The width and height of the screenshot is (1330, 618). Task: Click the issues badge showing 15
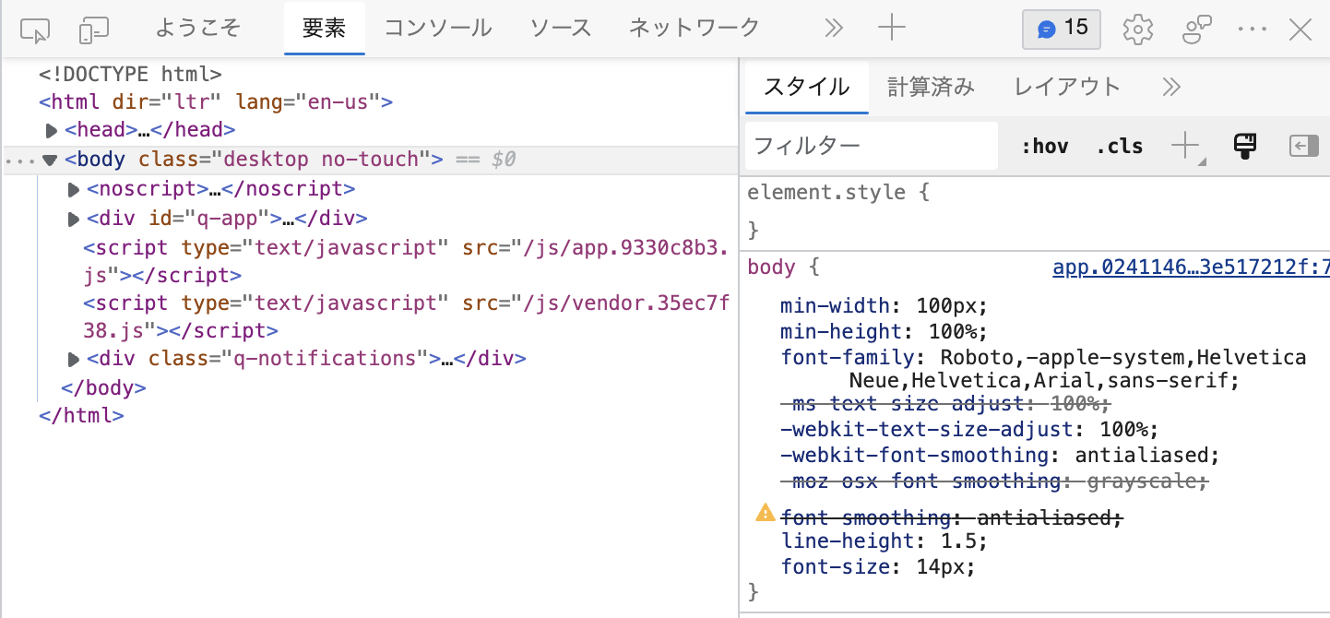pos(1061,29)
